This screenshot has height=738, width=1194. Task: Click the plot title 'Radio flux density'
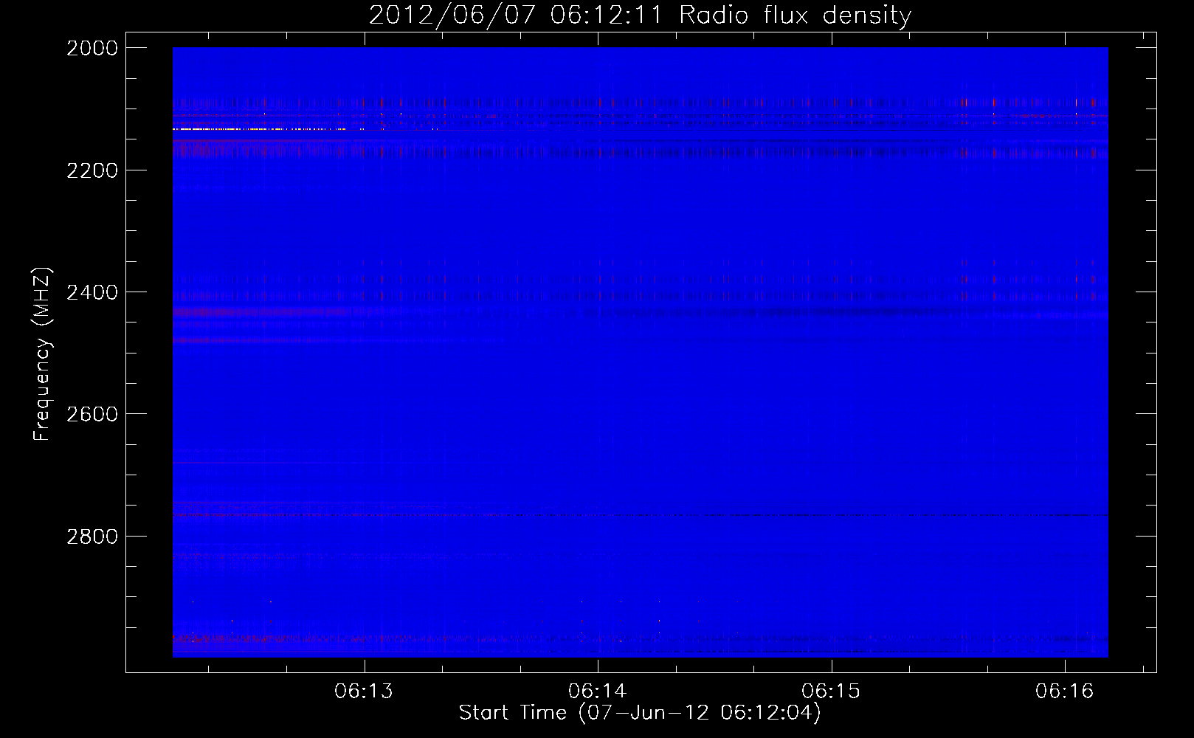(796, 15)
